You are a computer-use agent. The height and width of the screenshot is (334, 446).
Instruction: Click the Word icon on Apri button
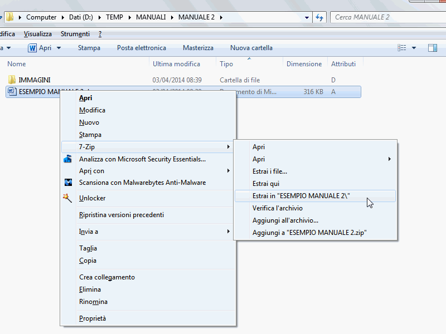[x=32, y=48]
